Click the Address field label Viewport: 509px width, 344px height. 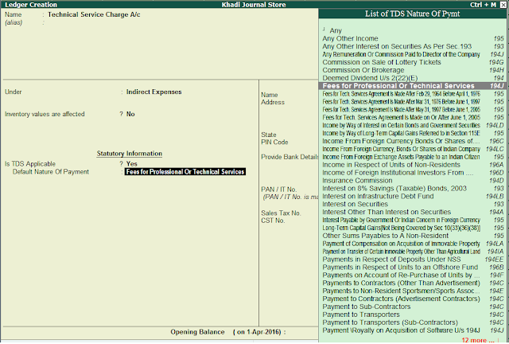[x=272, y=103]
